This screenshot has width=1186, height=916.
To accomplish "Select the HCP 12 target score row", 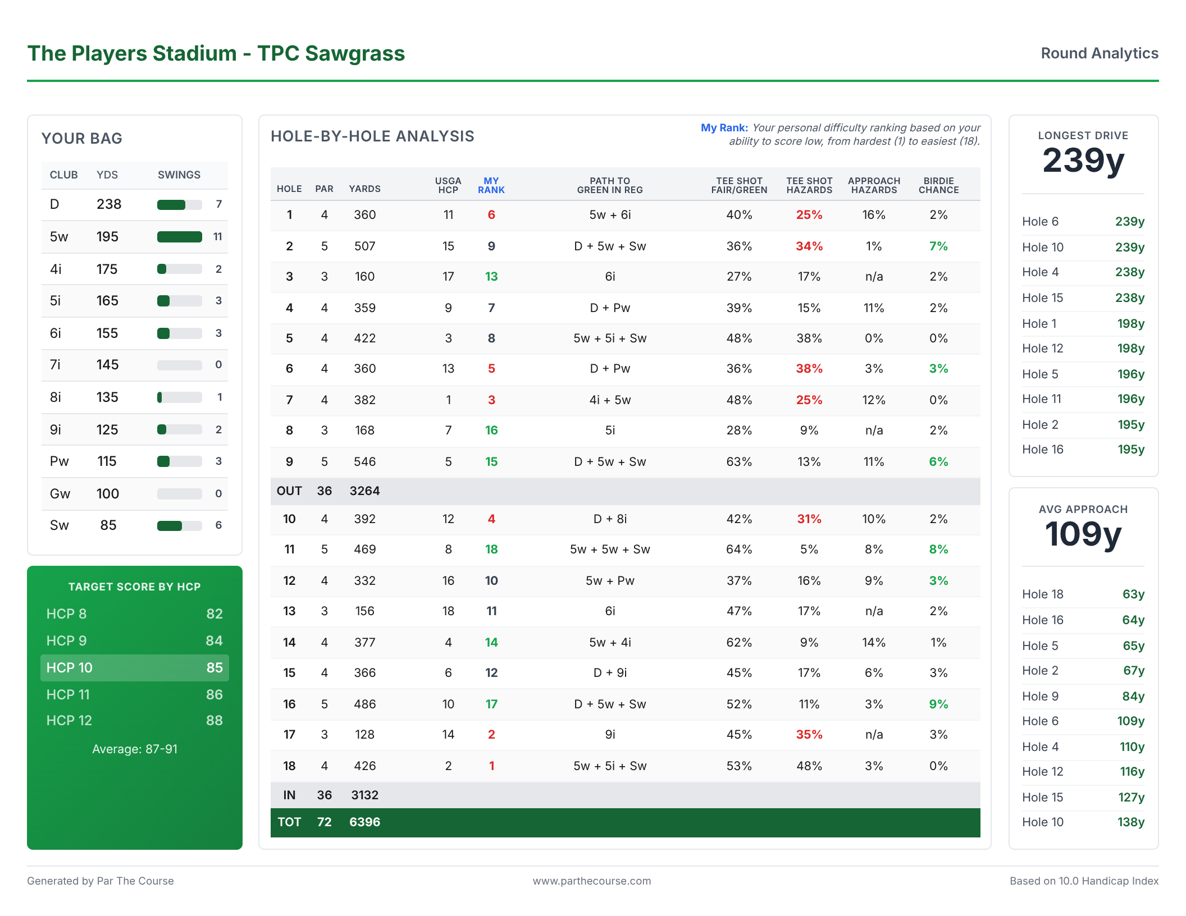I will (134, 720).
